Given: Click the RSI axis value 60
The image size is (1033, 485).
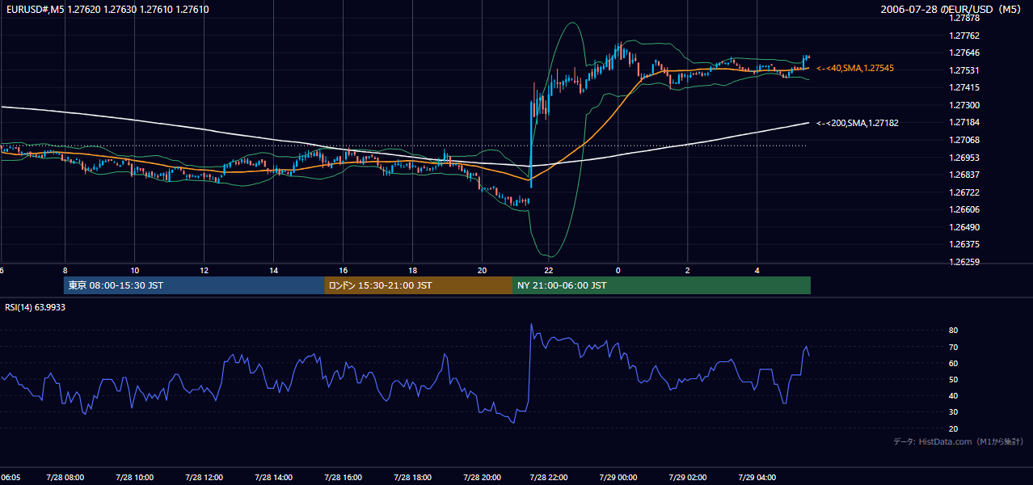Looking at the screenshot, I should coord(953,364).
